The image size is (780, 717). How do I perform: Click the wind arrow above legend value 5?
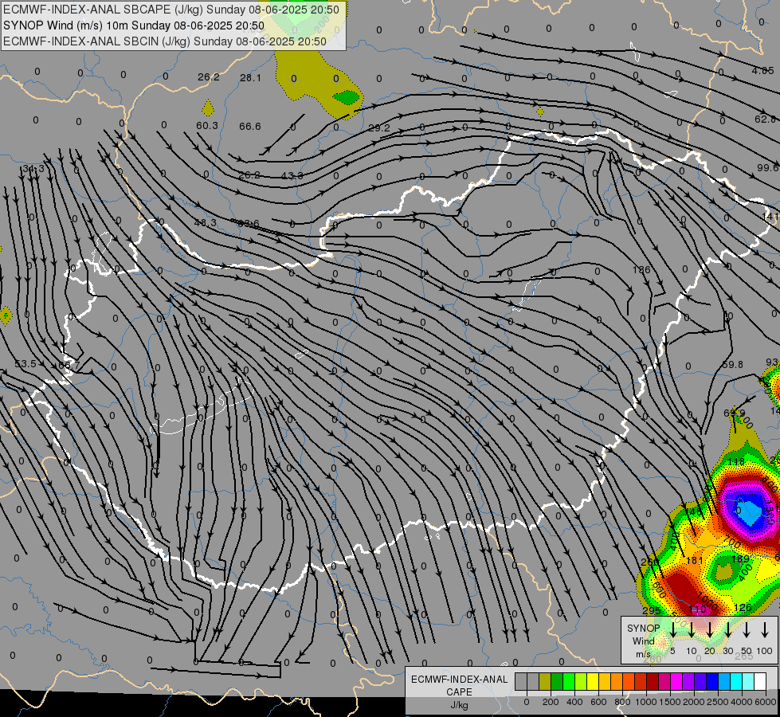point(673,630)
